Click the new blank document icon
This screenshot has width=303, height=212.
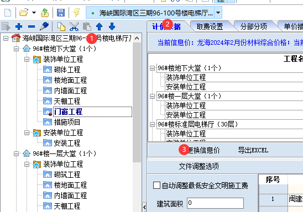pos(8,13)
